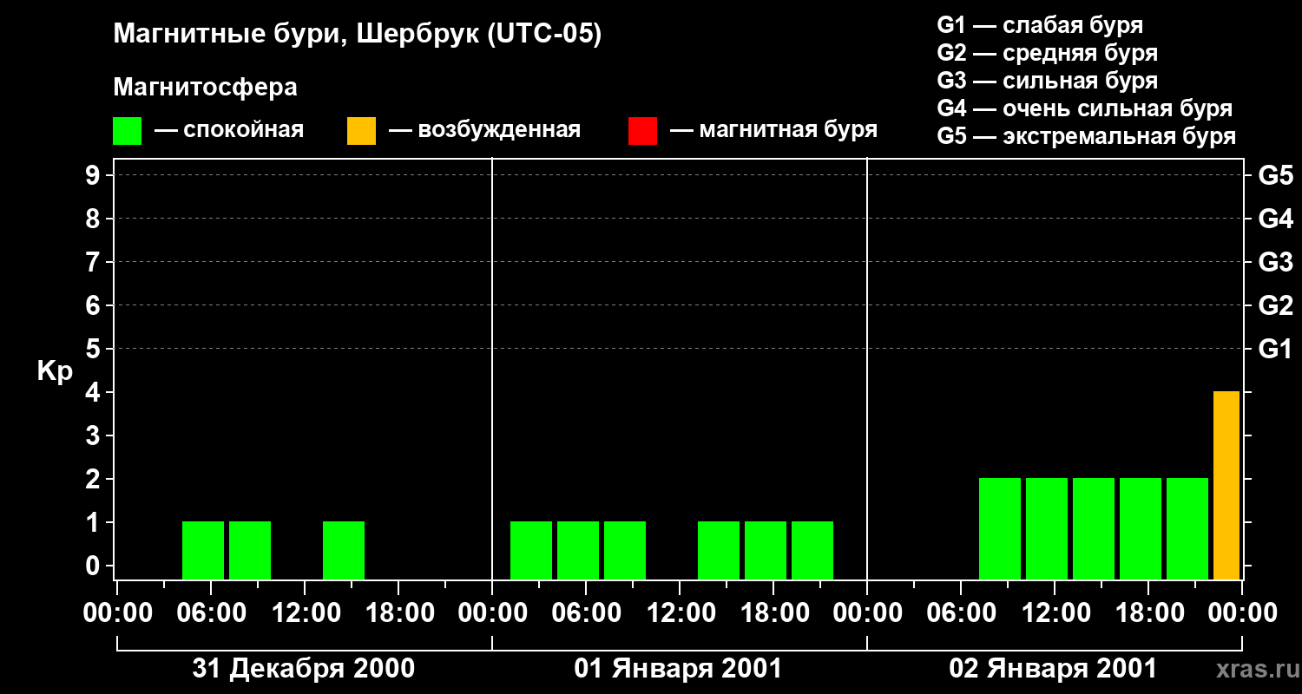Click the legend label '— магнитная буря'
This screenshot has width=1302, height=694.
tap(774, 131)
